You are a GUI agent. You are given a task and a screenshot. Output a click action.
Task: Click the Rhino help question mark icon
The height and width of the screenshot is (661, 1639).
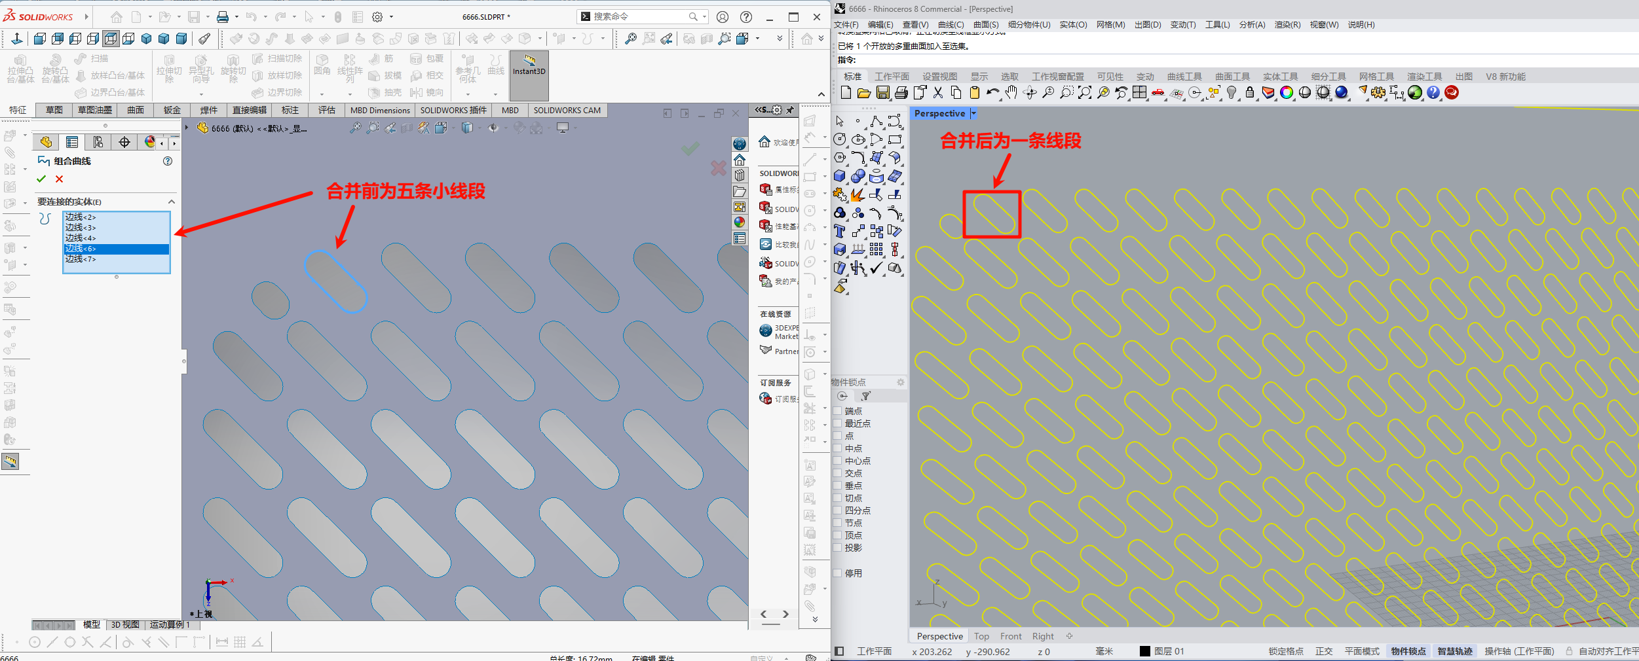(1433, 93)
